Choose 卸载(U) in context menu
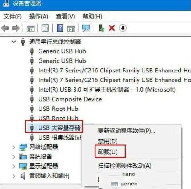This screenshot has height=189, width=191. [x=108, y=152]
